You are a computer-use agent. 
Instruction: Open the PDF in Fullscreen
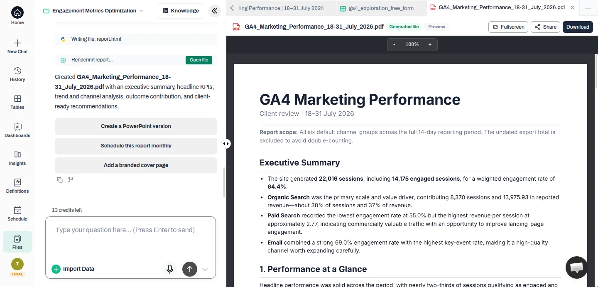click(508, 27)
